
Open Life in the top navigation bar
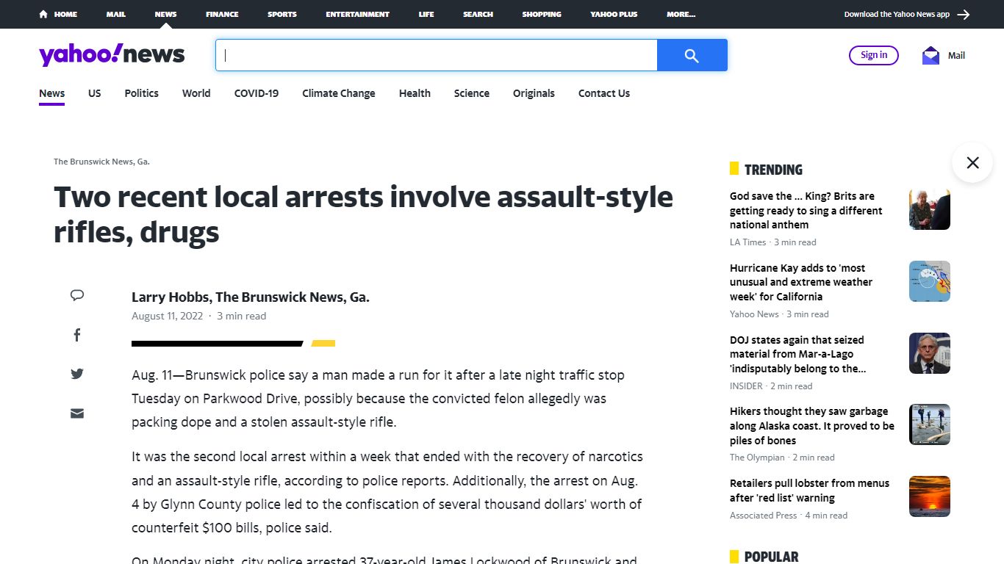(x=426, y=14)
